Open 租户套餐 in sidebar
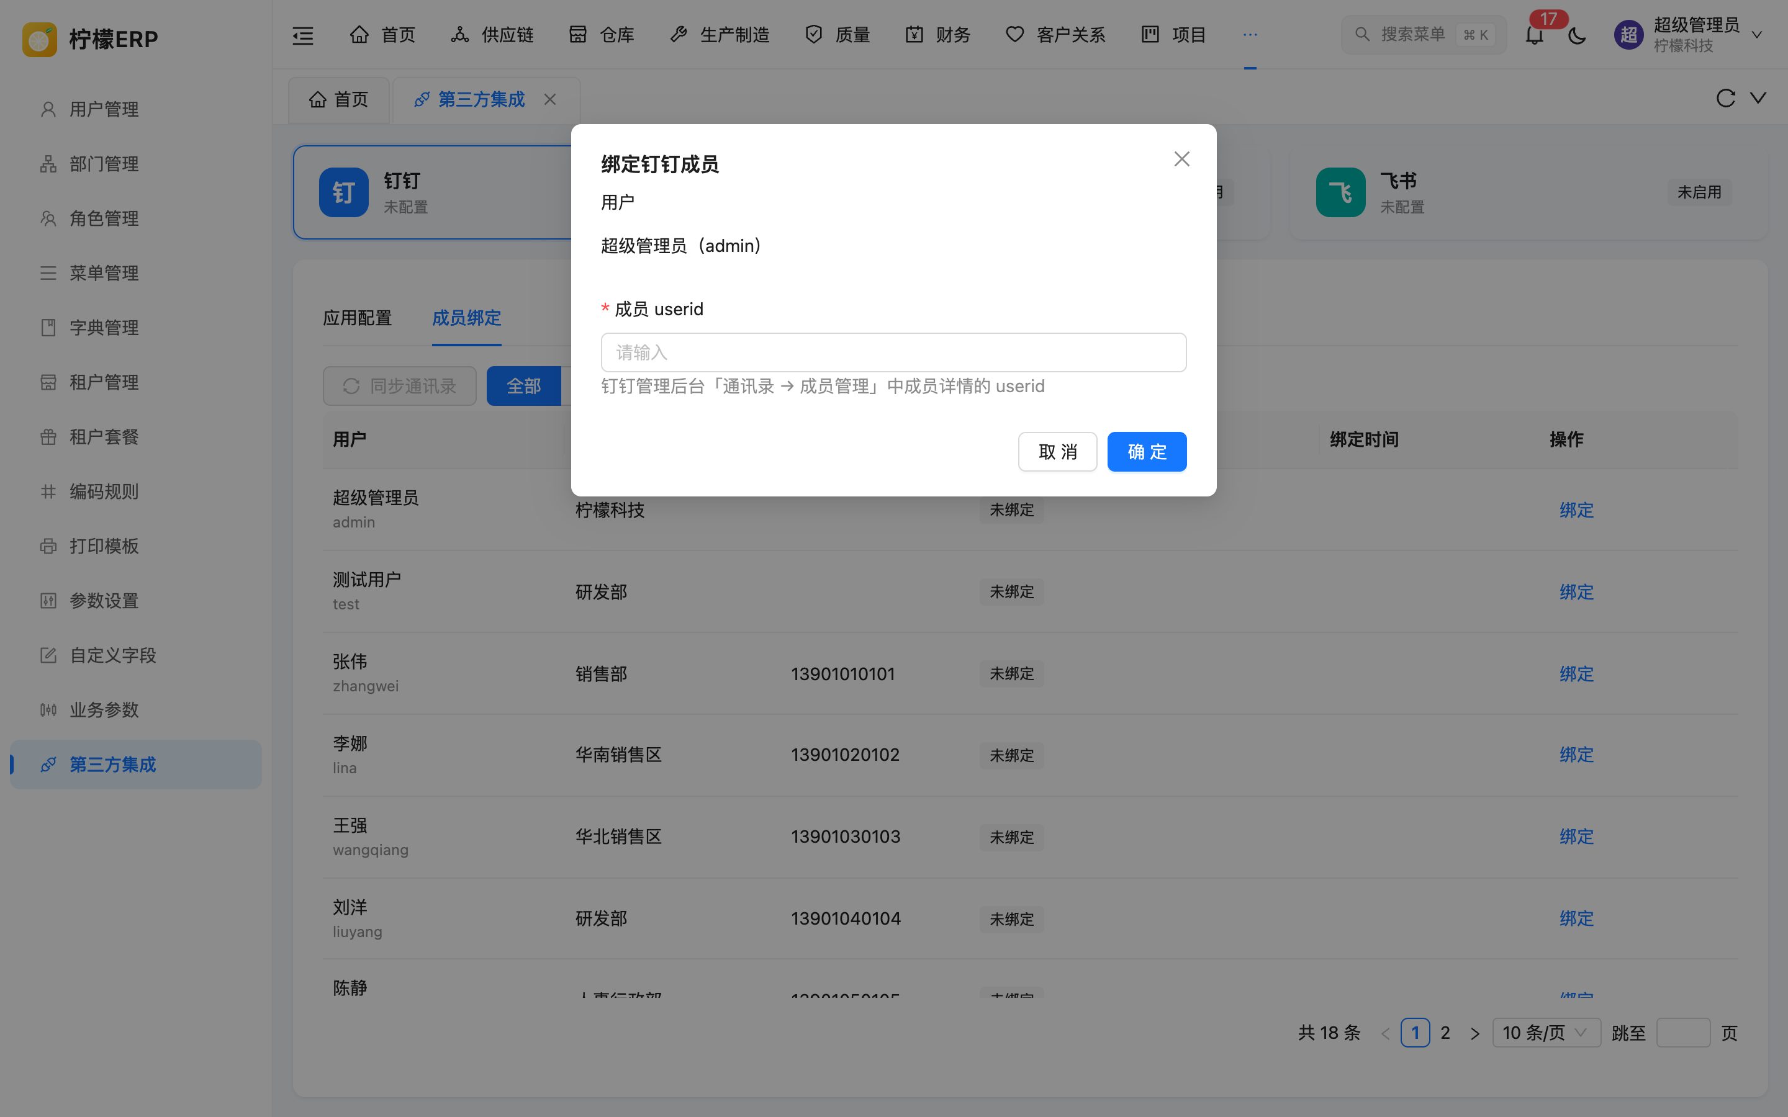The width and height of the screenshot is (1788, 1117). [136, 437]
